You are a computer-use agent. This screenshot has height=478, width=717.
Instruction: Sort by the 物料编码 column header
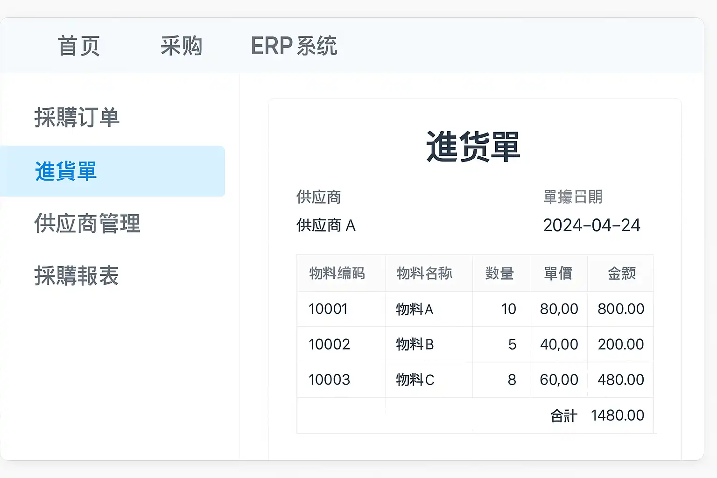(337, 273)
